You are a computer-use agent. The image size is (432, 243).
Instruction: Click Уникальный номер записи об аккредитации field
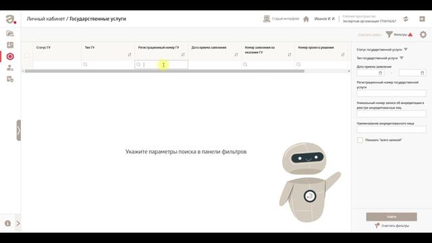[x=391, y=114]
